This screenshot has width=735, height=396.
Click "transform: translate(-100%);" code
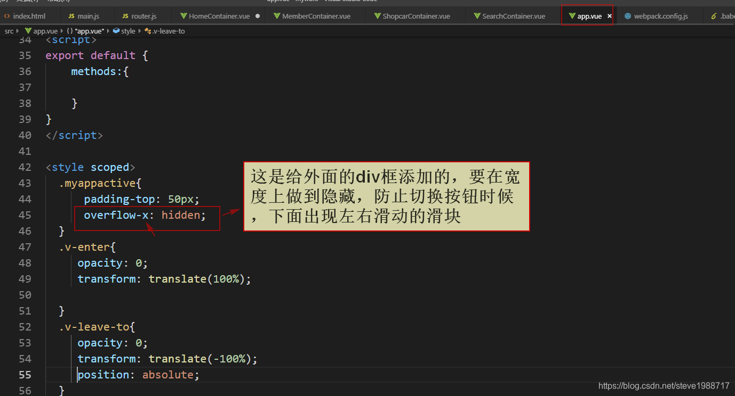[x=167, y=359]
